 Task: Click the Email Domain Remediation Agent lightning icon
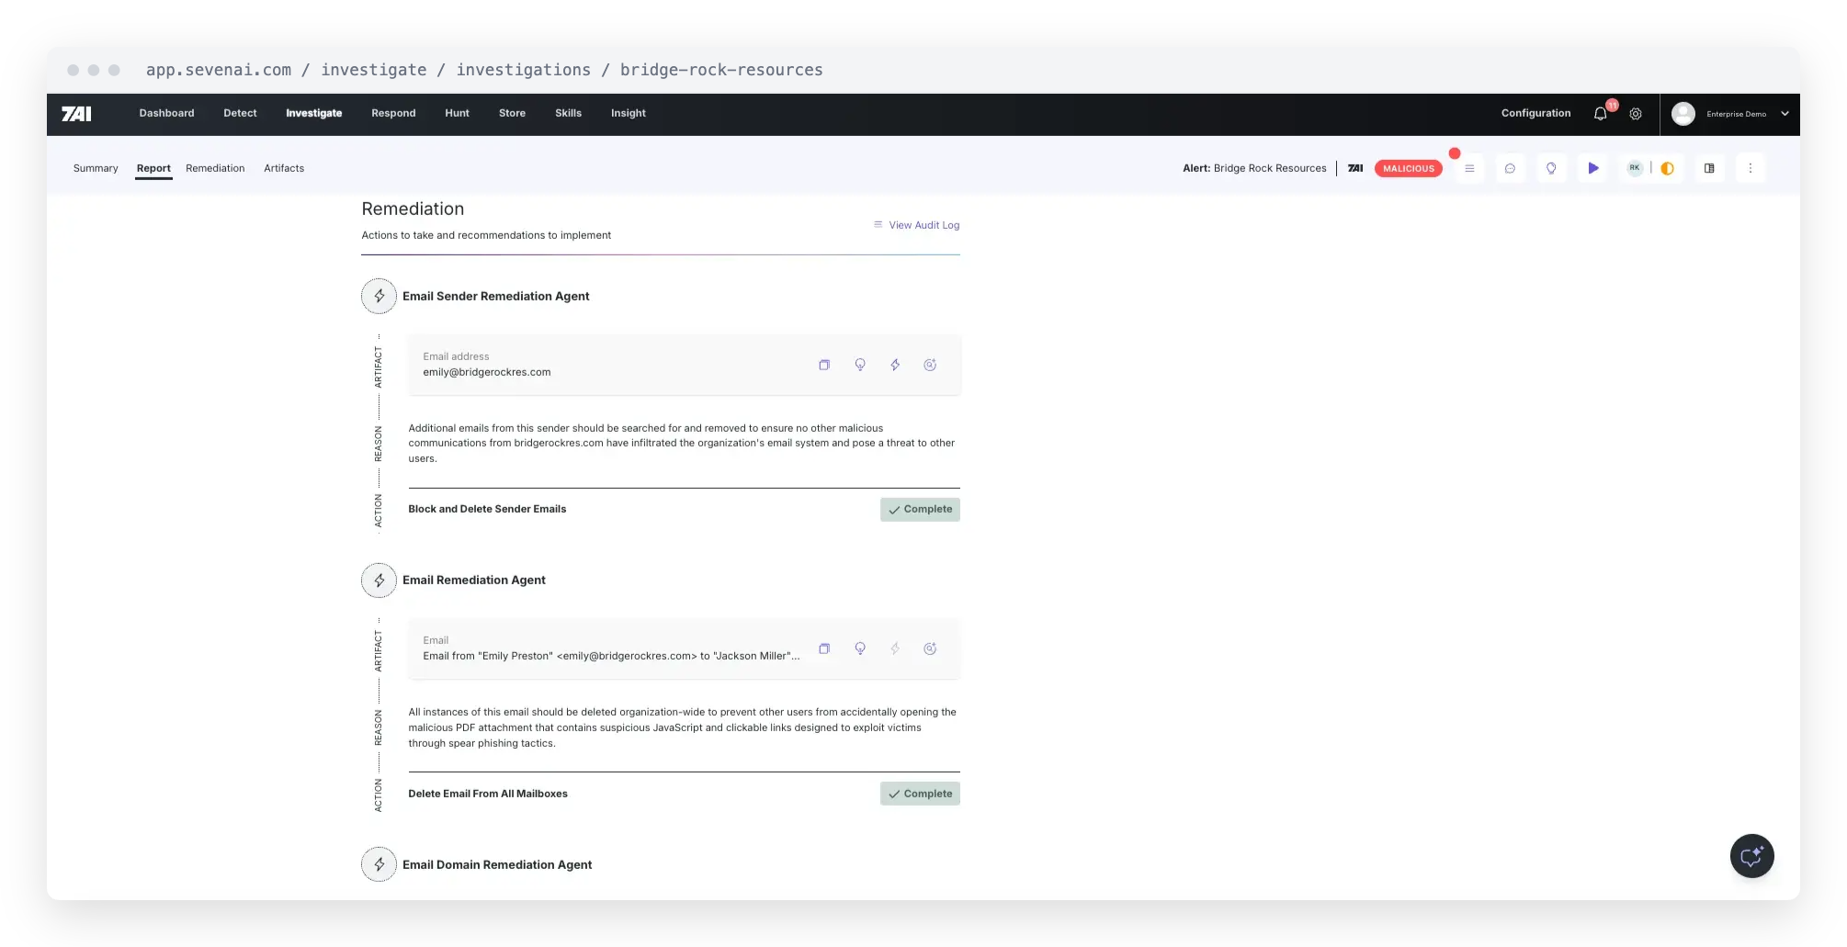point(379,864)
